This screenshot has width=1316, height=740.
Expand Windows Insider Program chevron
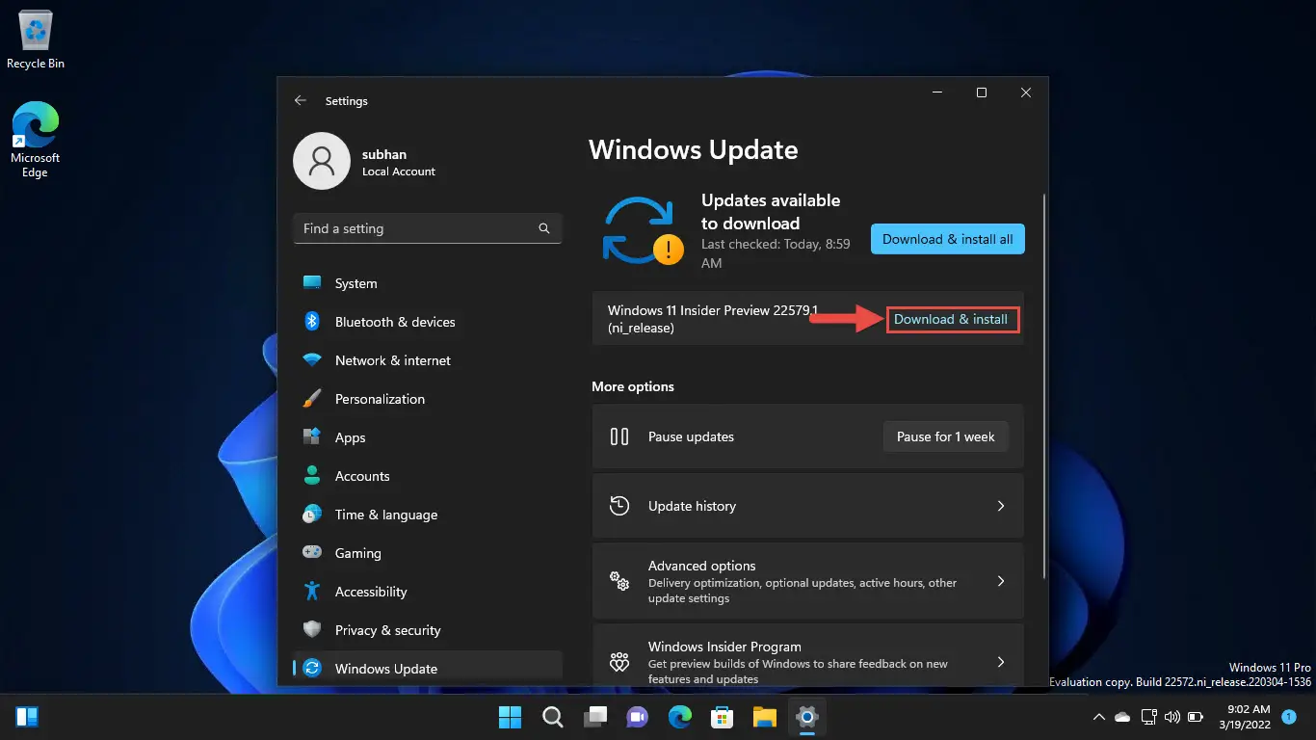[x=1001, y=662]
